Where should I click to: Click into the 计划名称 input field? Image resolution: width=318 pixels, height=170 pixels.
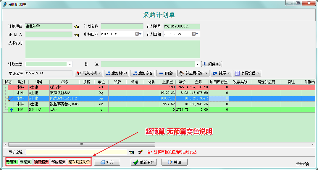pos(122,26)
